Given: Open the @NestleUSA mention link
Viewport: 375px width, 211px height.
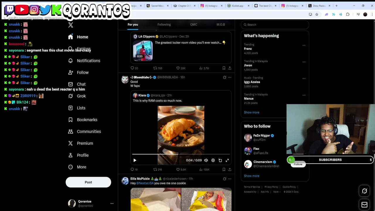Looking at the screenshot, I should point(145,183).
